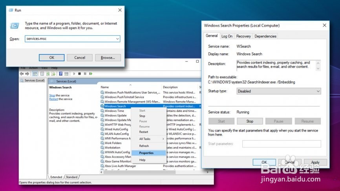Click Apply in Windows Search Properties
Screen dimensions: 340x191
[315, 162]
